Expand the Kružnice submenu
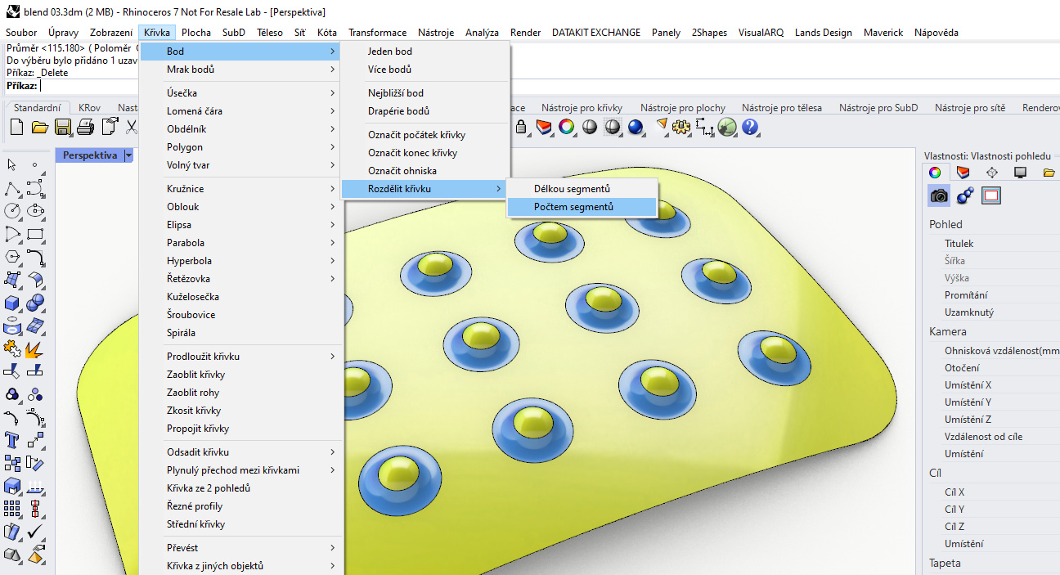 [x=241, y=189]
